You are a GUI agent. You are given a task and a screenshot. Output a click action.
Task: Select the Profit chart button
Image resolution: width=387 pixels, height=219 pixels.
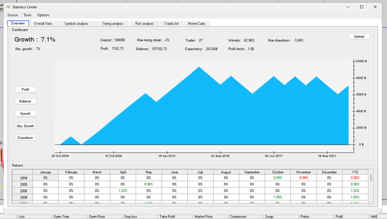(x=25, y=90)
